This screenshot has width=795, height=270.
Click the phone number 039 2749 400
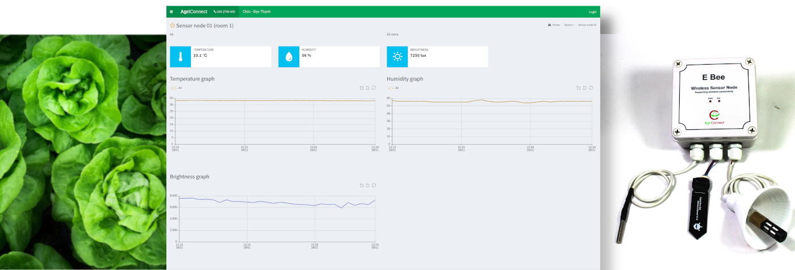pyautogui.click(x=224, y=11)
